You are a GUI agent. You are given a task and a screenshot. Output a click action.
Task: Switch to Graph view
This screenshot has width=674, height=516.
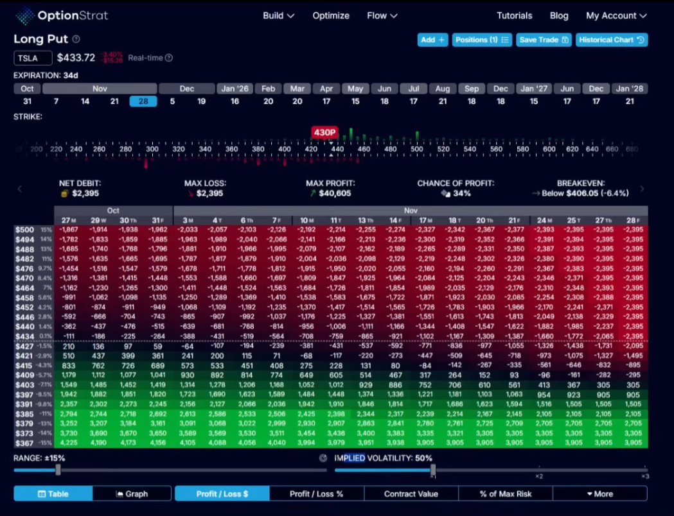(132, 494)
